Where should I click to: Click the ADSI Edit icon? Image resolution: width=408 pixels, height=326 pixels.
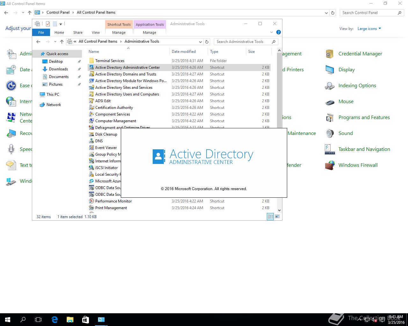point(91,101)
